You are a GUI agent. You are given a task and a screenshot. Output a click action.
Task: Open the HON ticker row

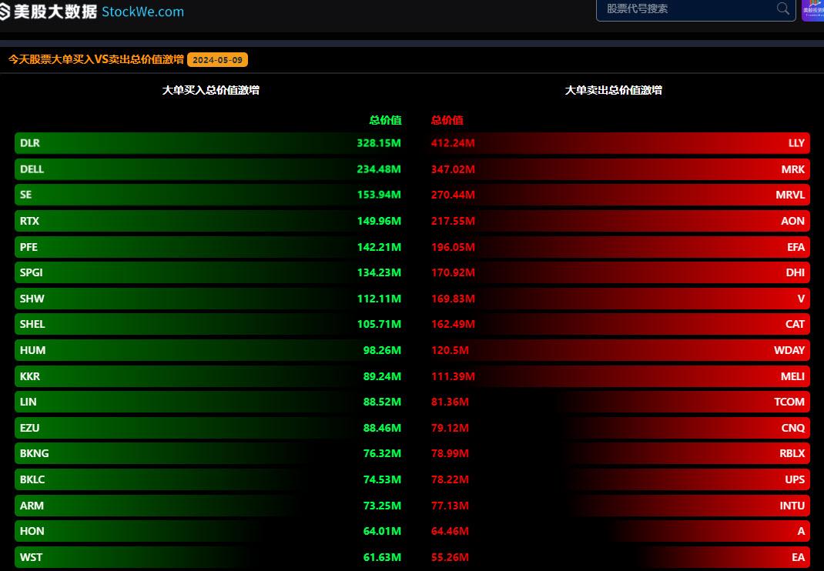[x=209, y=531]
